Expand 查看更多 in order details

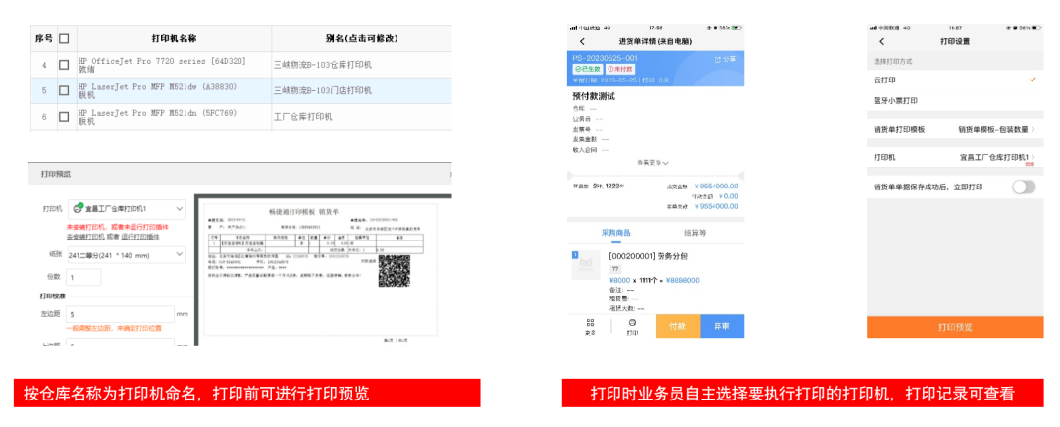654,163
